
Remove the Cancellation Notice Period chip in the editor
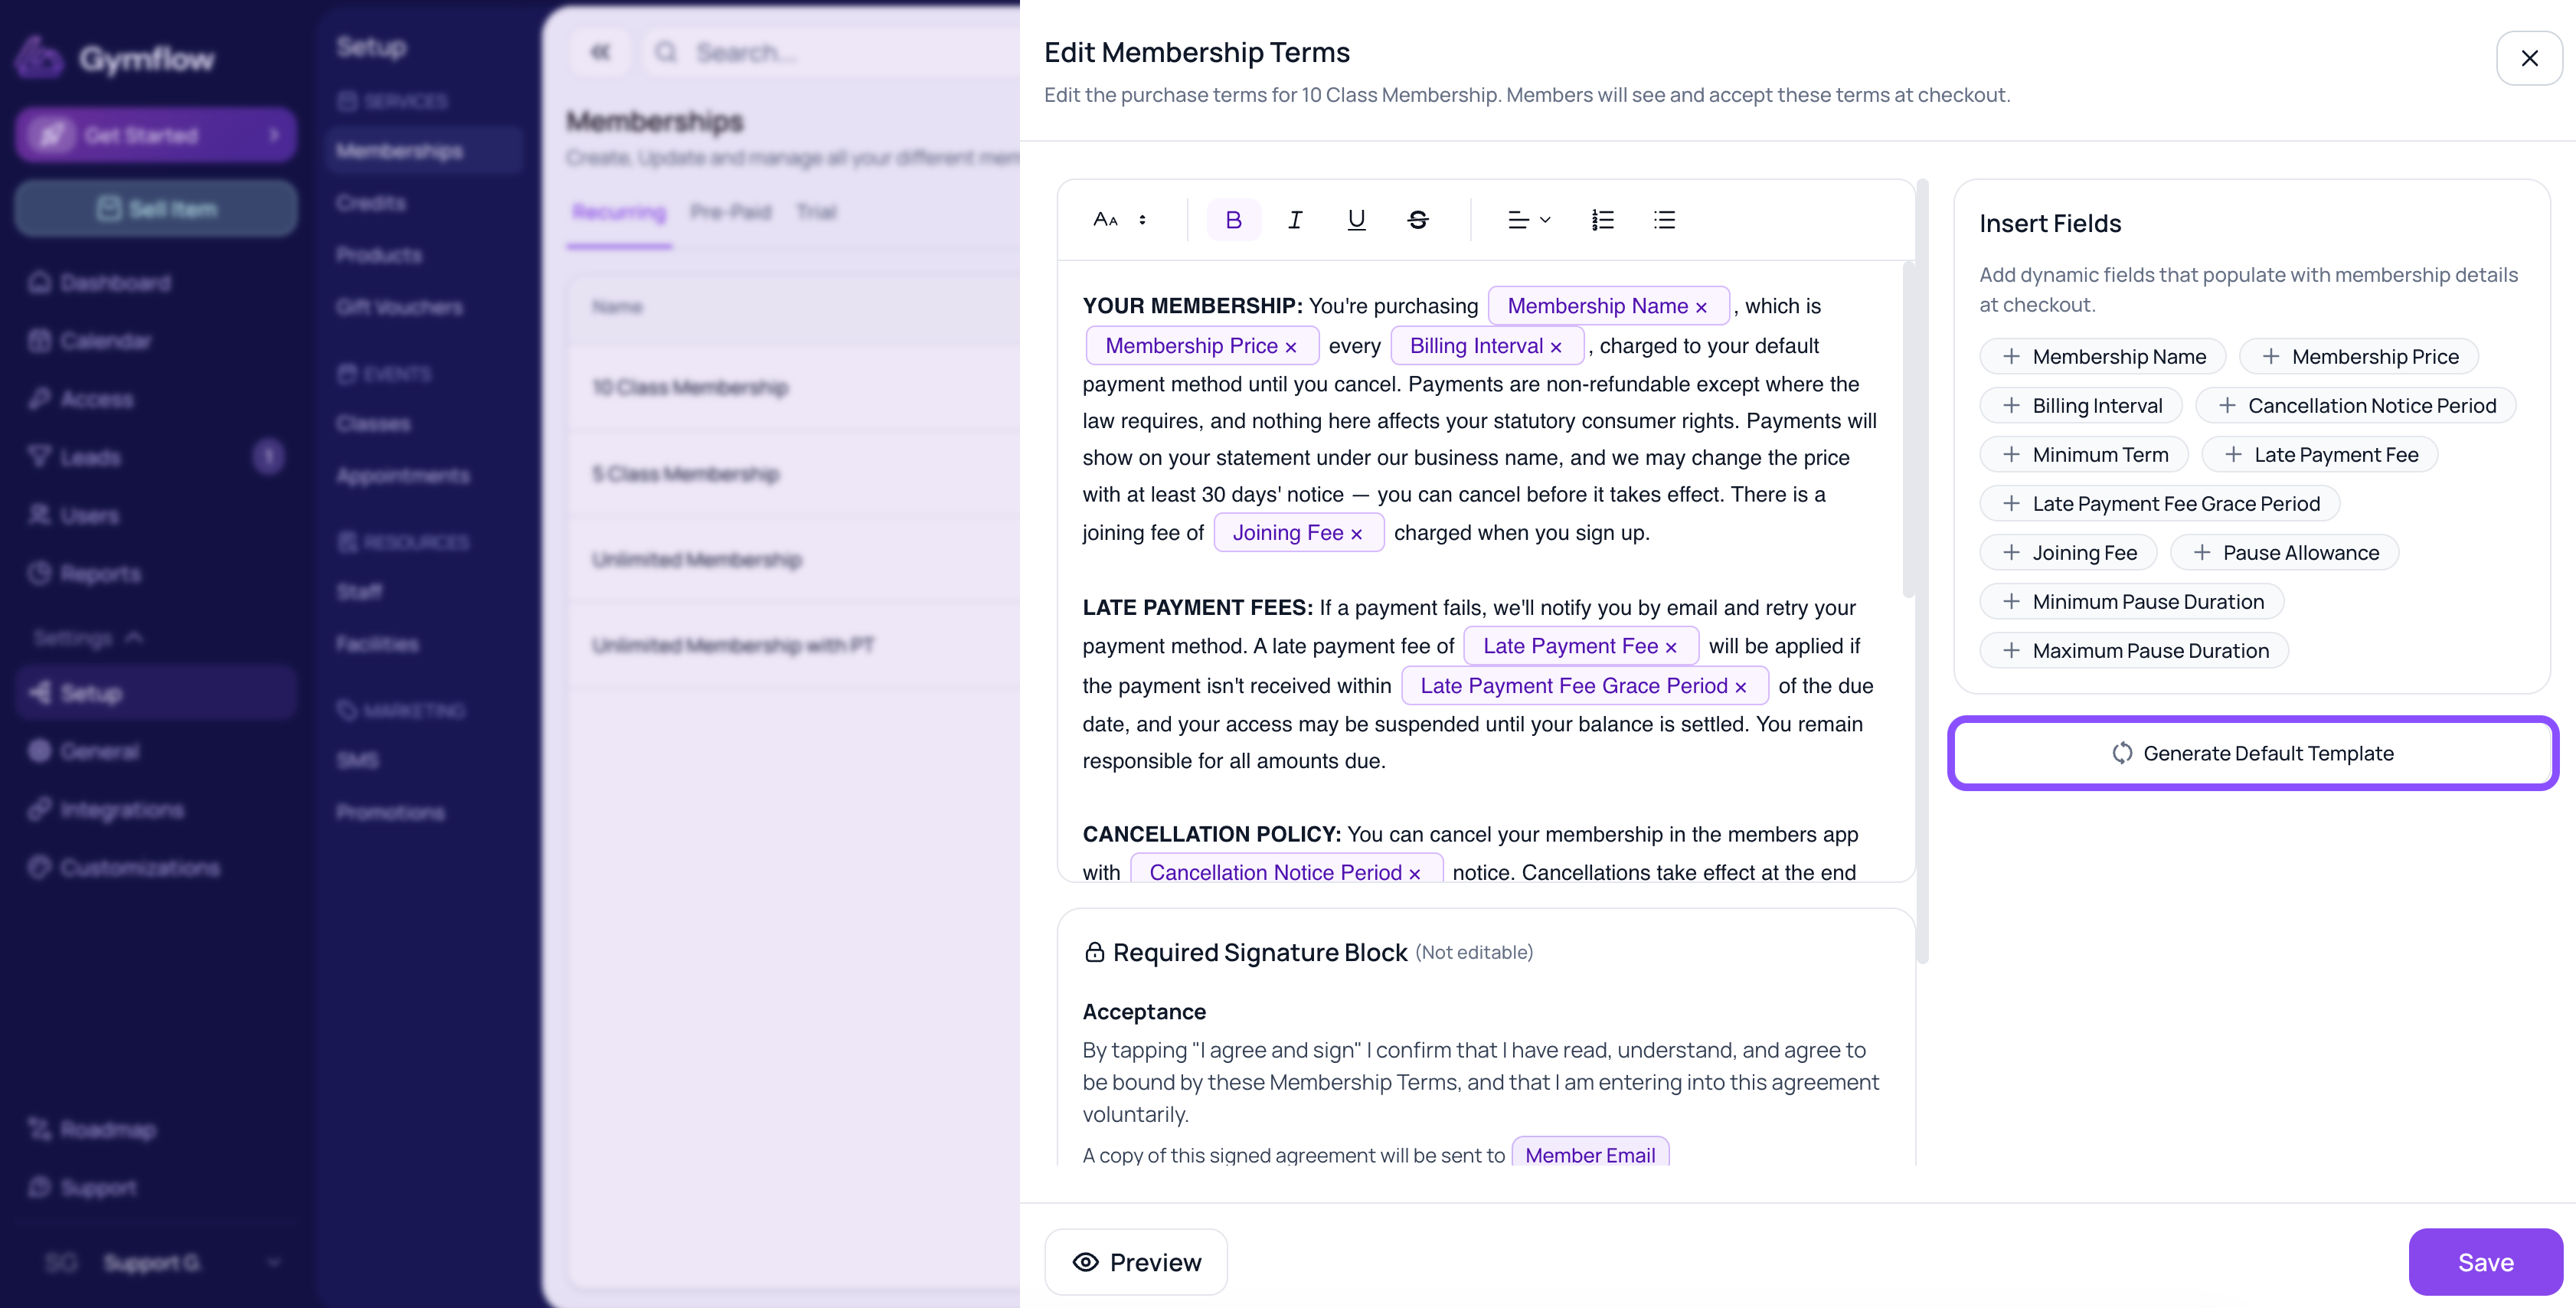pos(1415,873)
